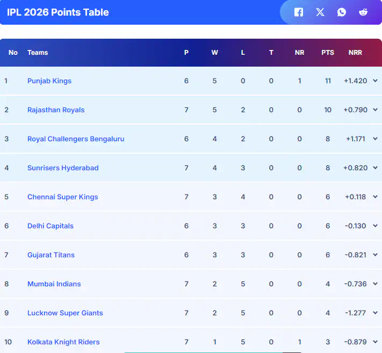Share points table on Facebook

[x=299, y=12]
